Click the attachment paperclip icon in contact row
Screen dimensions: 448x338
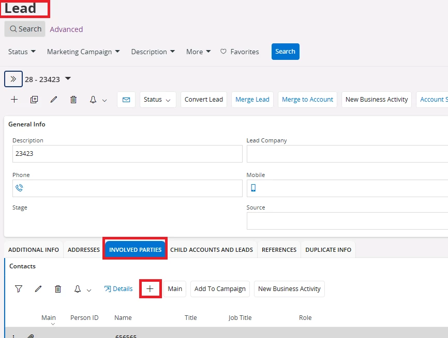click(31, 336)
